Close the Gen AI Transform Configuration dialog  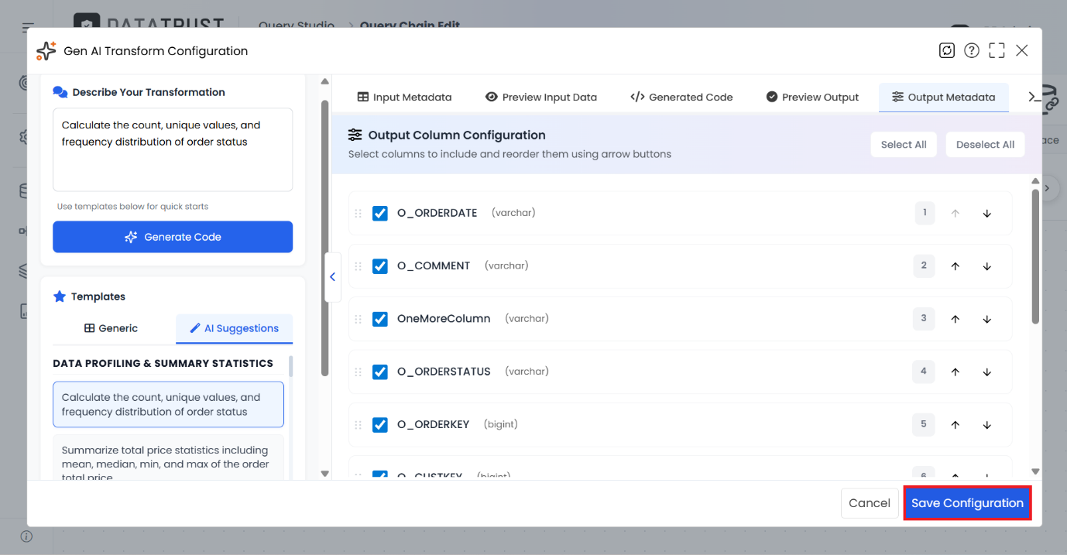click(1022, 50)
